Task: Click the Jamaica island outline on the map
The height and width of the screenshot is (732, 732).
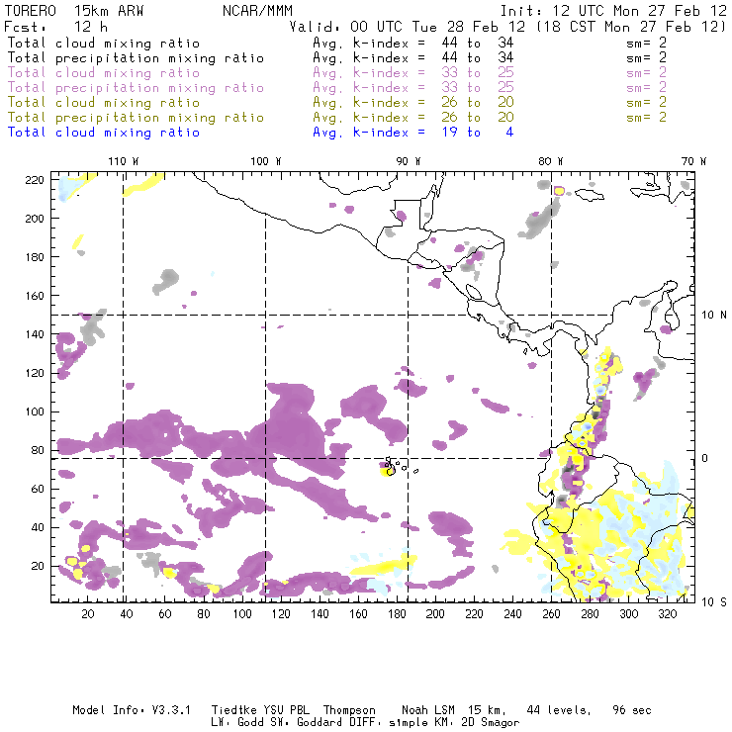Action: [x=590, y=194]
